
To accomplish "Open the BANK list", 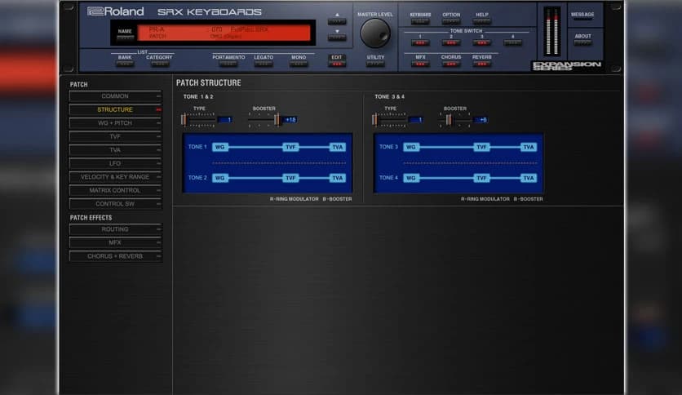I will click(x=125, y=64).
